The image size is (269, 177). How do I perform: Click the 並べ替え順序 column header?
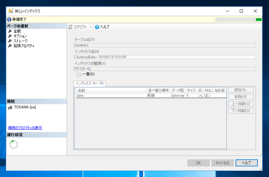tap(159, 90)
